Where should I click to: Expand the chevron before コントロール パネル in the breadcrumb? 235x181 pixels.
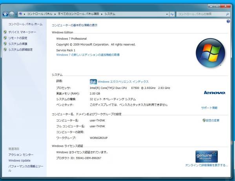[x=24, y=14]
